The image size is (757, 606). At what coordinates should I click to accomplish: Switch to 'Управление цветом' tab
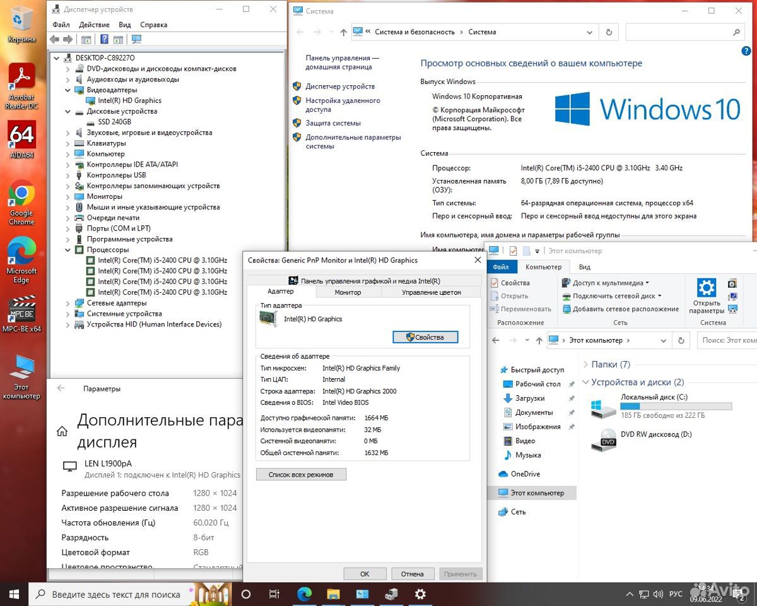click(431, 292)
